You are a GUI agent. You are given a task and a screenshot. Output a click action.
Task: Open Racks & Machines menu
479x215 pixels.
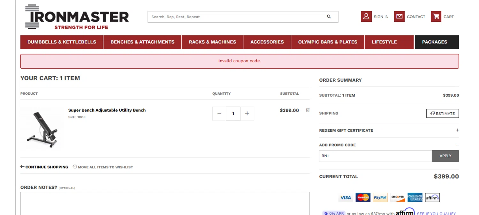point(212,42)
